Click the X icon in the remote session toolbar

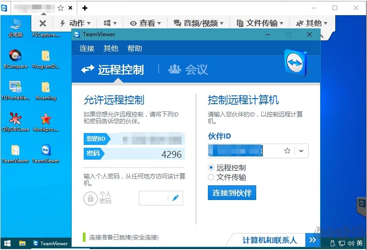pos(43,23)
